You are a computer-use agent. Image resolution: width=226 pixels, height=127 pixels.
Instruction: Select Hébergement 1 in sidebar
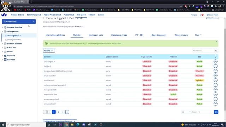pos(19,36)
